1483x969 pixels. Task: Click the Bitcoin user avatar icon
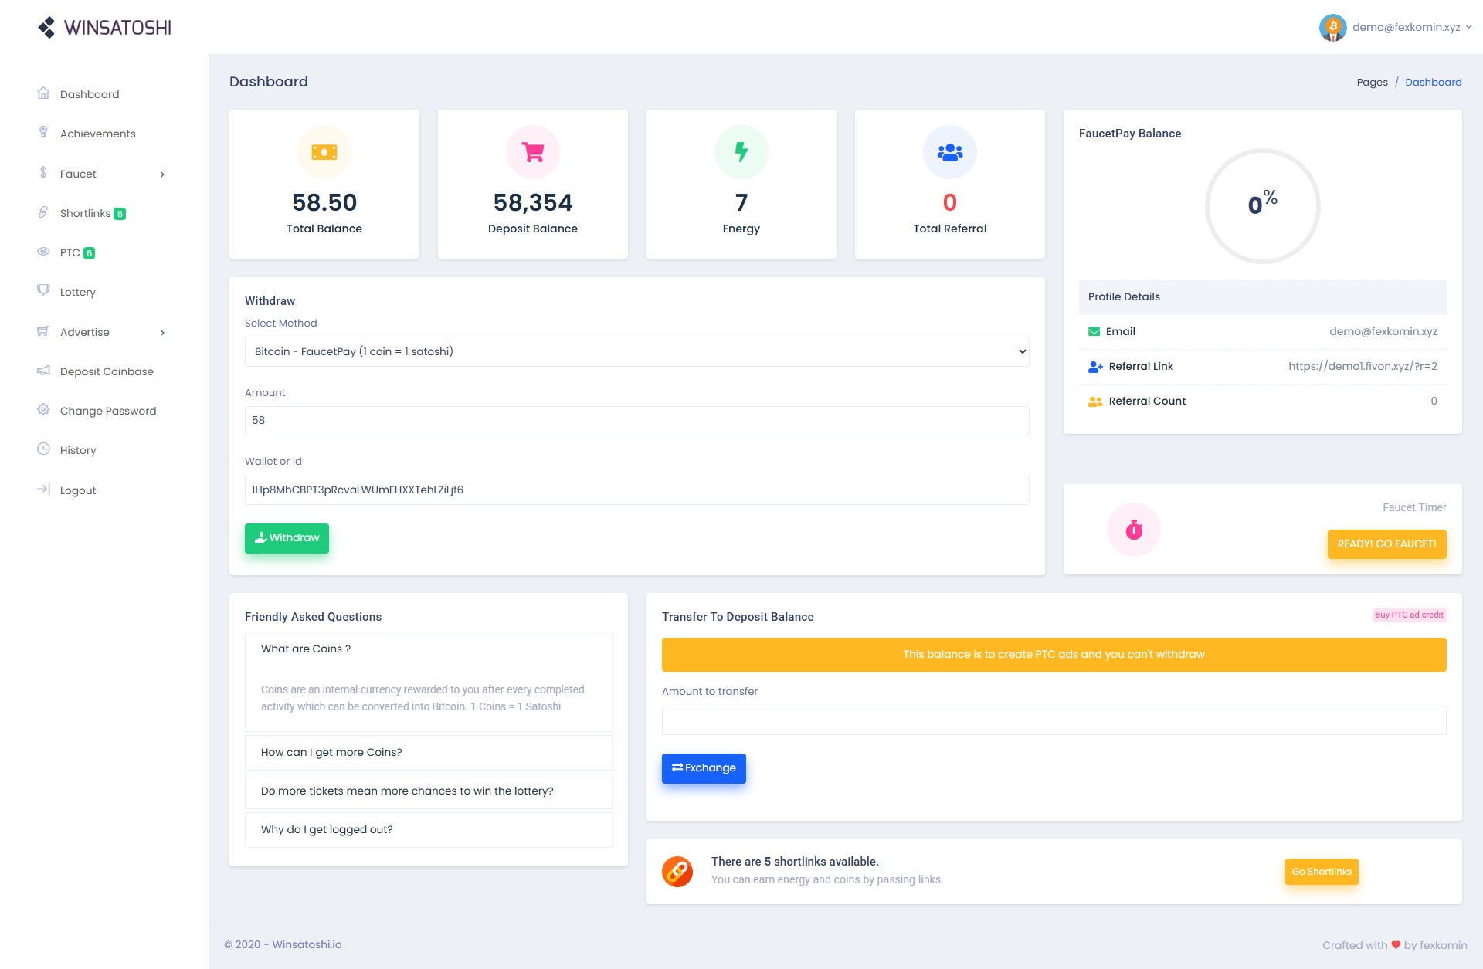[x=1332, y=28]
